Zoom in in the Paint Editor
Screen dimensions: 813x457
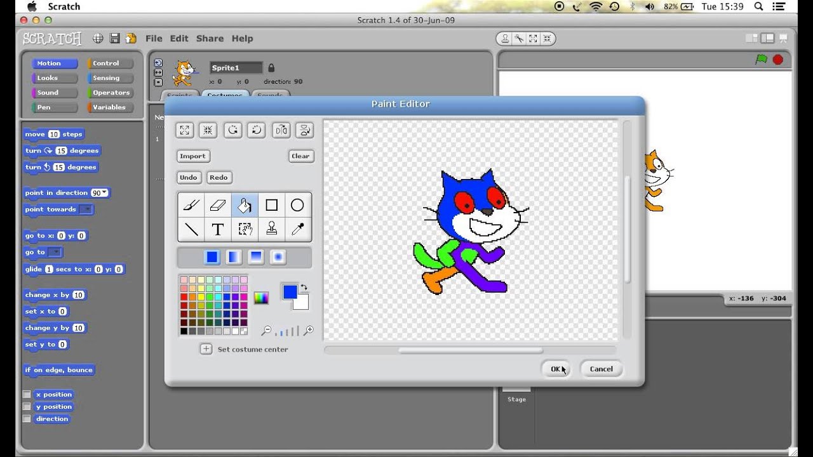click(309, 331)
